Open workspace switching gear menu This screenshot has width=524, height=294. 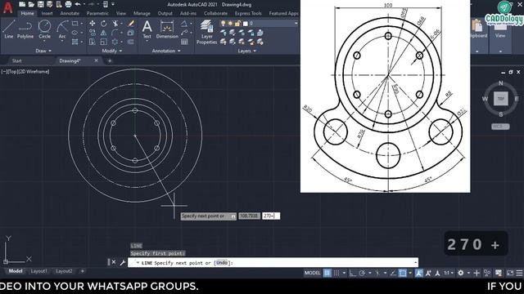click(461, 273)
